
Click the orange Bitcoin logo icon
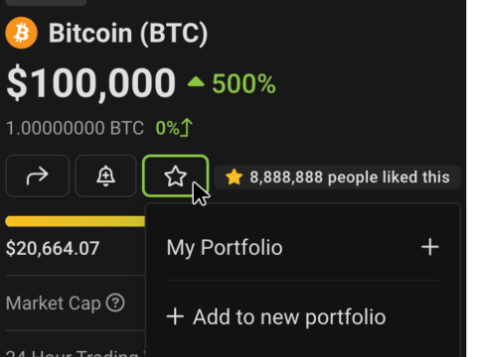(x=22, y=33)
